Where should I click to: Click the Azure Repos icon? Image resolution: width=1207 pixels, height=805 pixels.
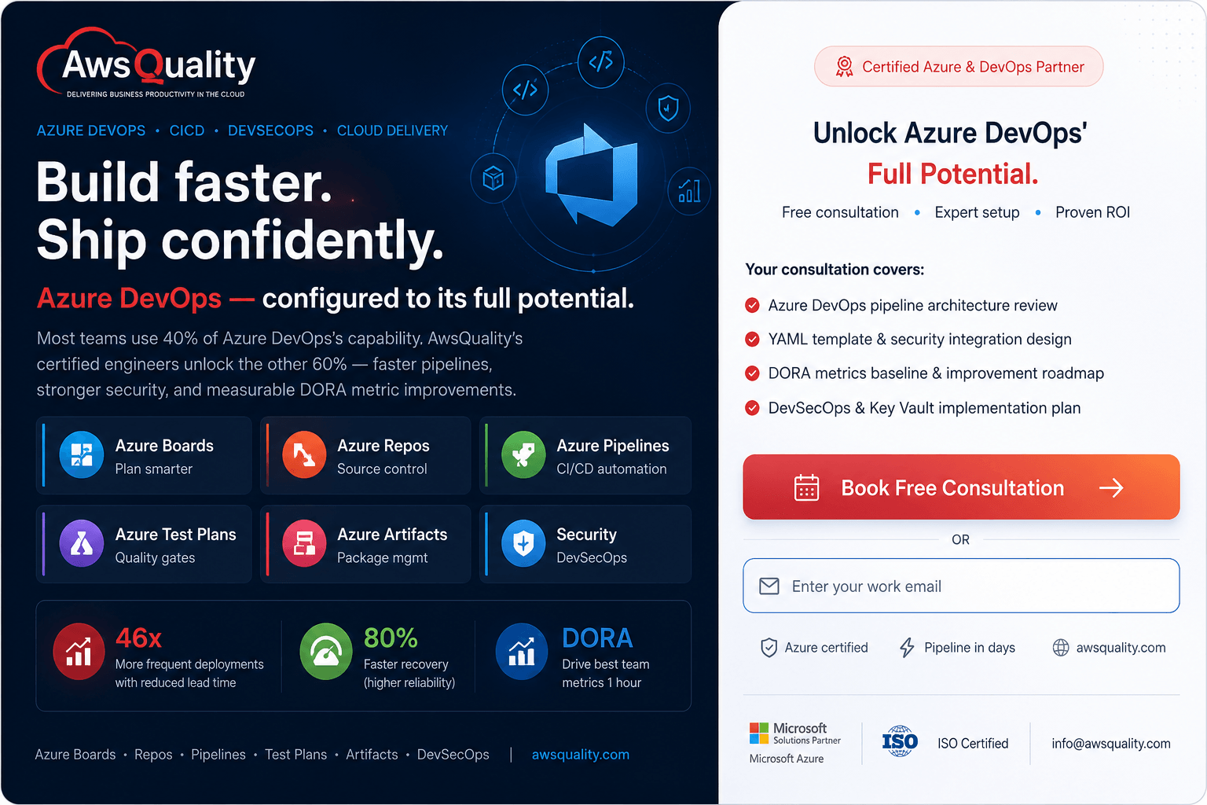(x=304, y=454)
